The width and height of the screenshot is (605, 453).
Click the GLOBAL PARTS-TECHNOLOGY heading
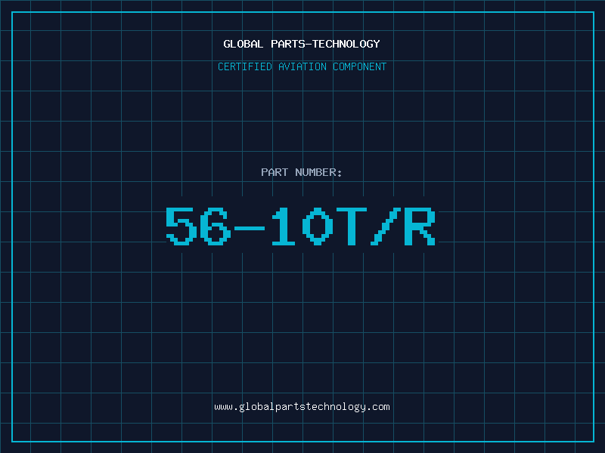tap(302, 44)
